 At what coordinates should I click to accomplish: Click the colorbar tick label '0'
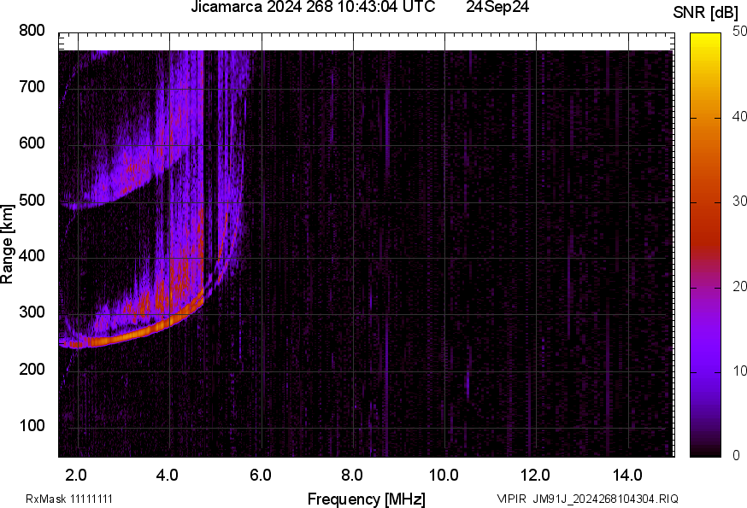[x=737, y=456]
